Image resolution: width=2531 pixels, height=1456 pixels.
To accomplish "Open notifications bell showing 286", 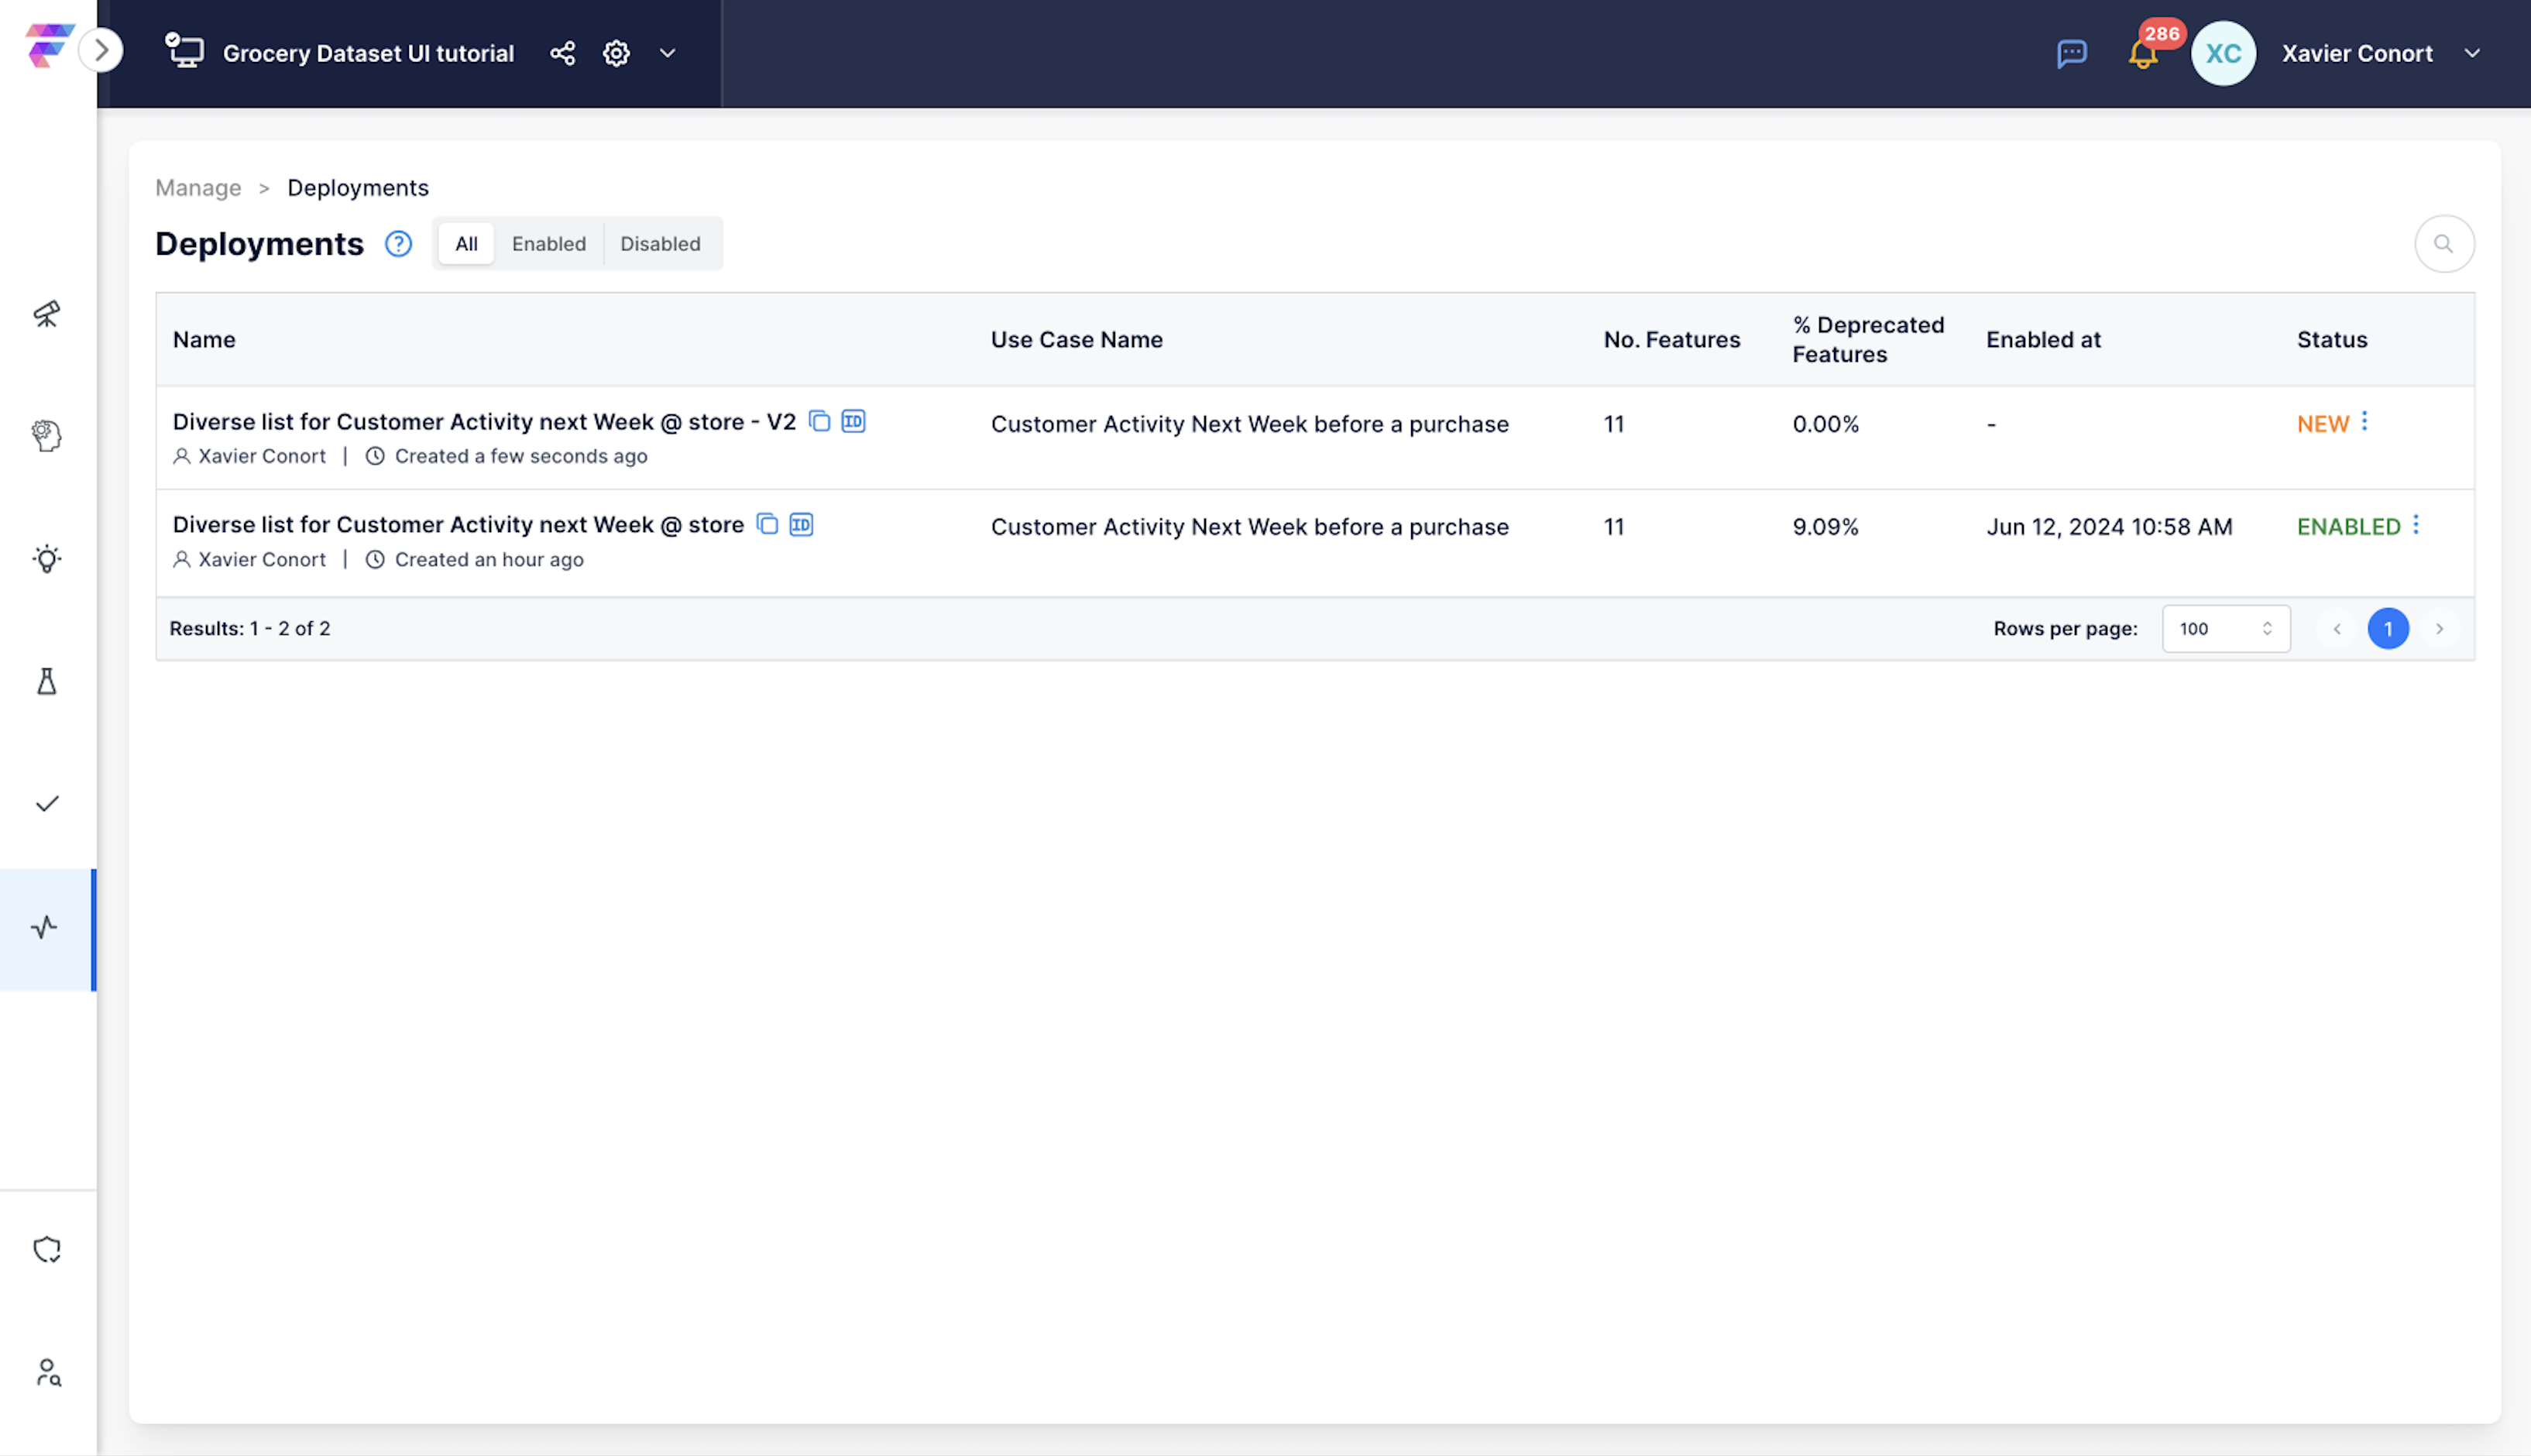I will click(2143, 53).
